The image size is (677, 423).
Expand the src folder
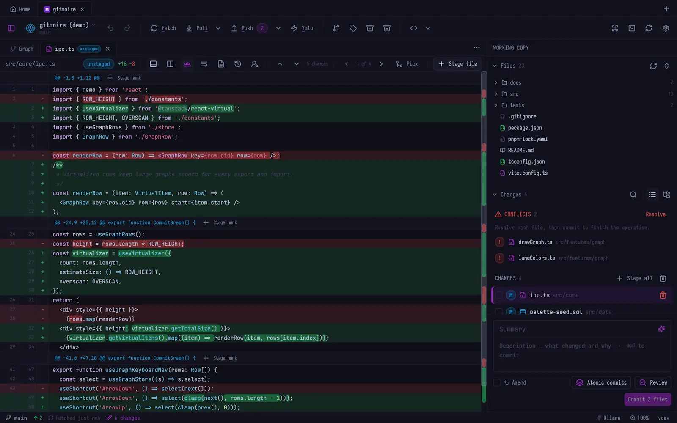tap(496, 94)
